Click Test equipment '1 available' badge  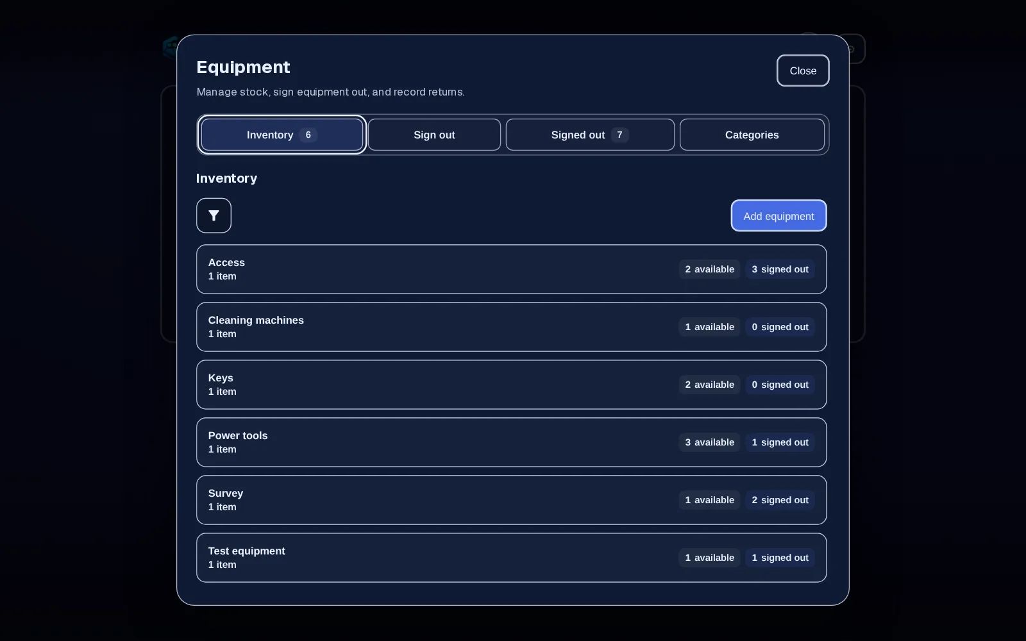(x=709, y=558)
